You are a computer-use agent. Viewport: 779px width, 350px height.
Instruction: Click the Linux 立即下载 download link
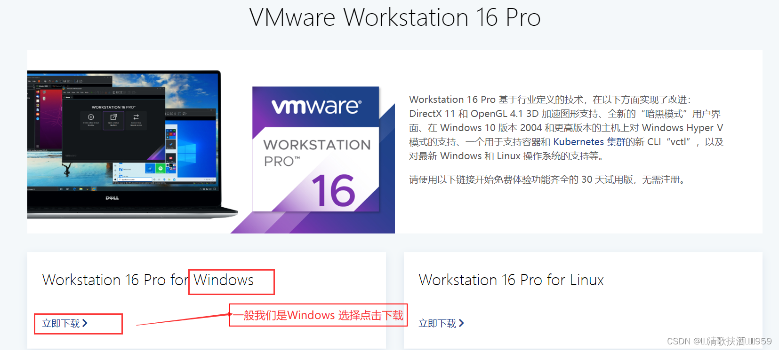(x=442, y=323)
